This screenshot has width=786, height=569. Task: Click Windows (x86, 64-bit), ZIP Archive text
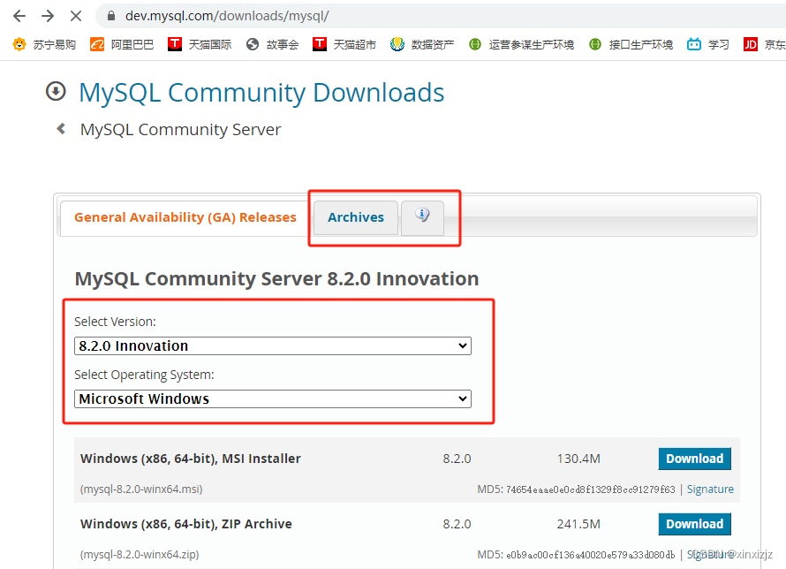186,524
